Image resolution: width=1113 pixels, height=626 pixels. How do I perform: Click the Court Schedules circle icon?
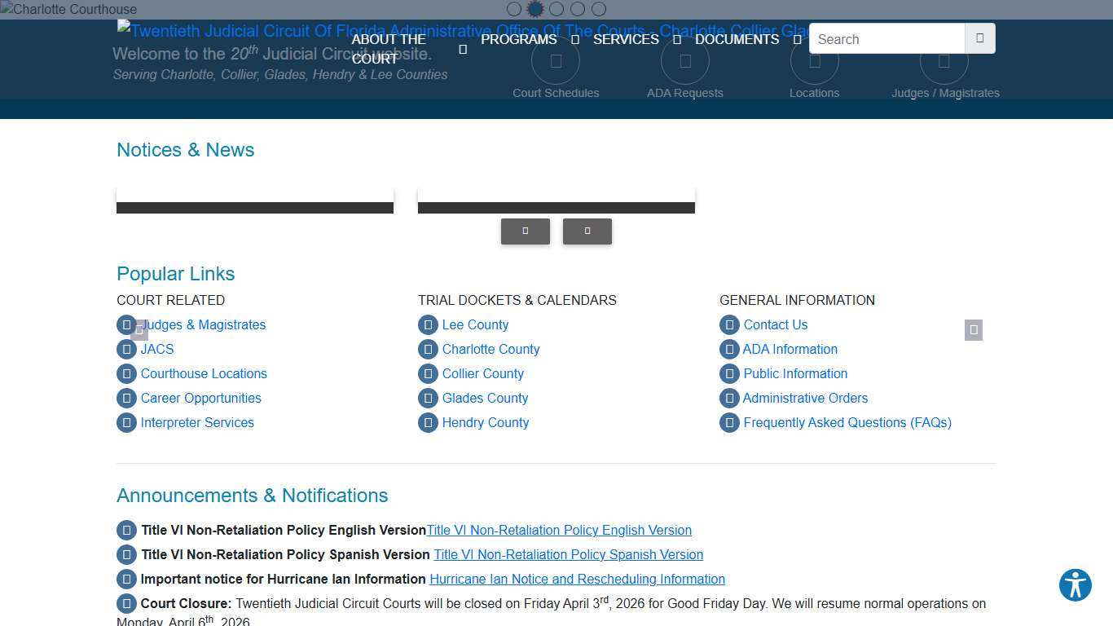click(556, 61)
